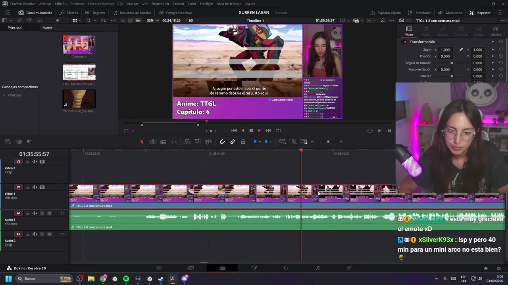Open the Fairlight menu
The height and width of the screenshot is (285, 508).
[206, 4]
